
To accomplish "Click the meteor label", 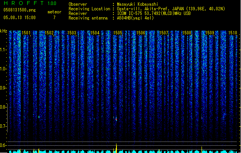I will point(54,12).
